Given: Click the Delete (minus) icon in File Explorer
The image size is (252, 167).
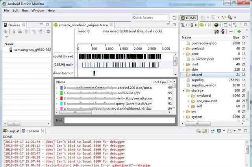Looking at the screenshot, I should click(231, 31).
